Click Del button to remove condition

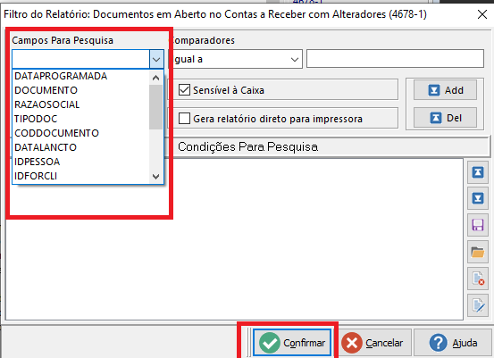(445, 118)
